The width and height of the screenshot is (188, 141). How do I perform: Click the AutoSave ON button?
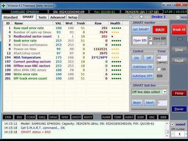[143, 67]
